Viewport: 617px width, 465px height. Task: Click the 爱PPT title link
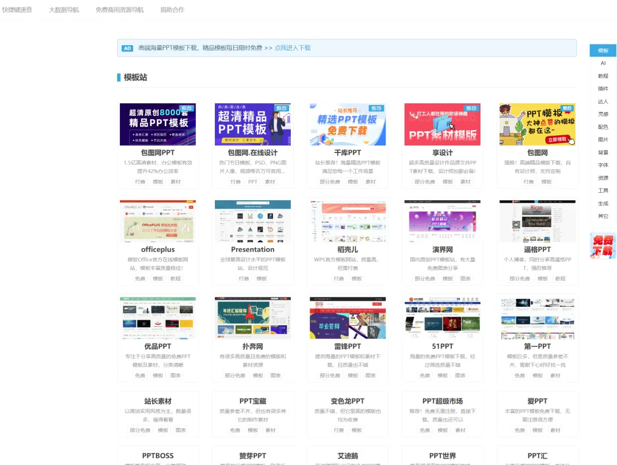point(537,401)
